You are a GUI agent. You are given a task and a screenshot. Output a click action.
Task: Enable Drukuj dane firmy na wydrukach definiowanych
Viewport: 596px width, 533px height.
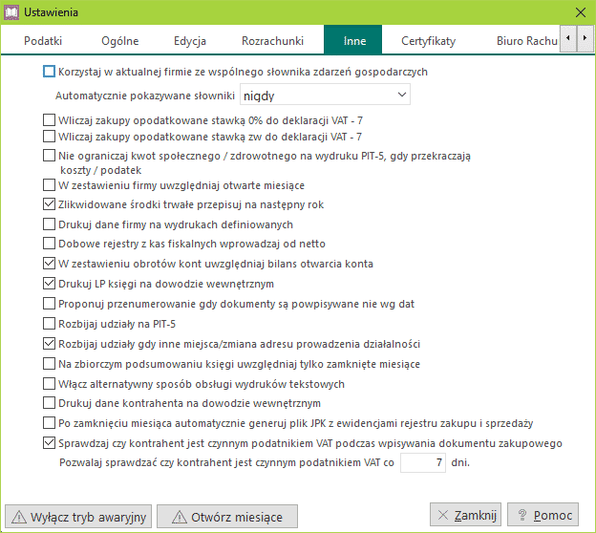click(x=49, y=224)
